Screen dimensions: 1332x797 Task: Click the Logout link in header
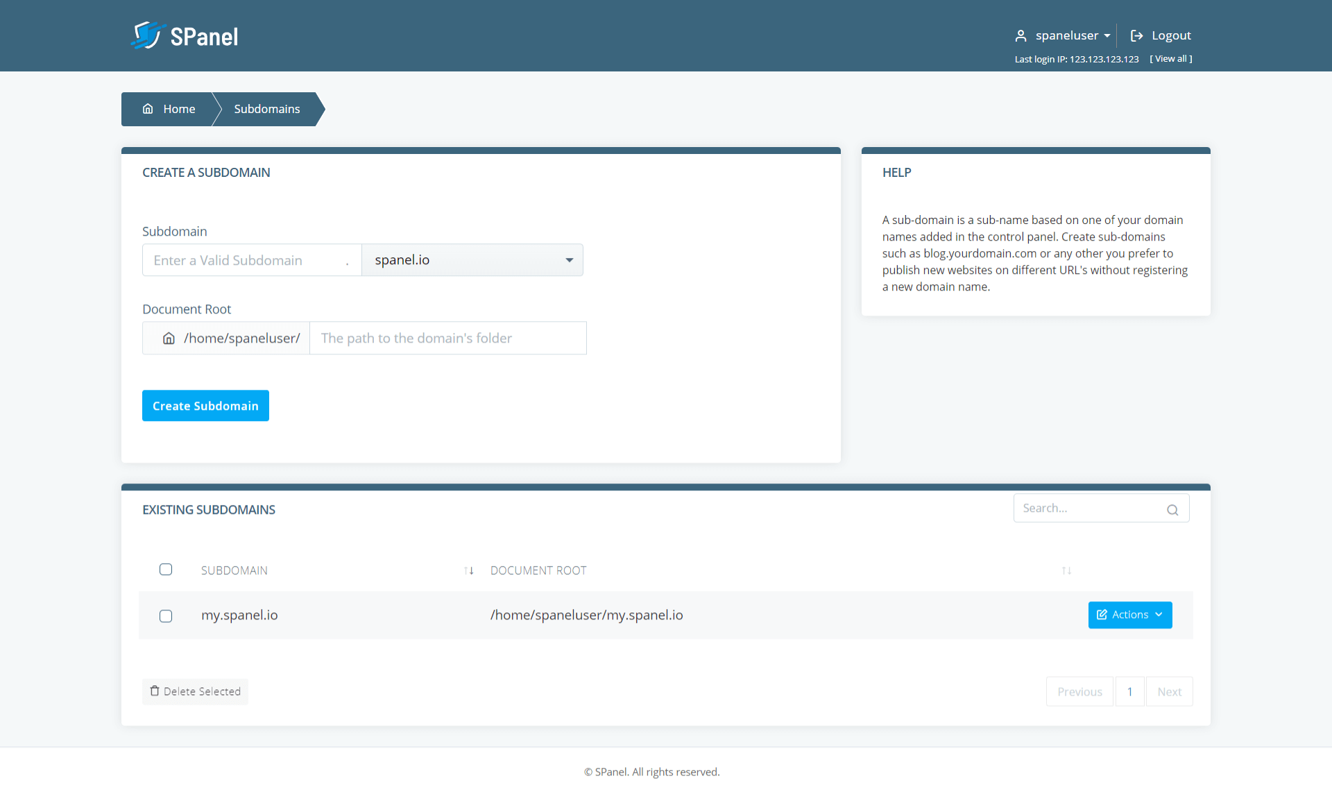coord(1161,35)
